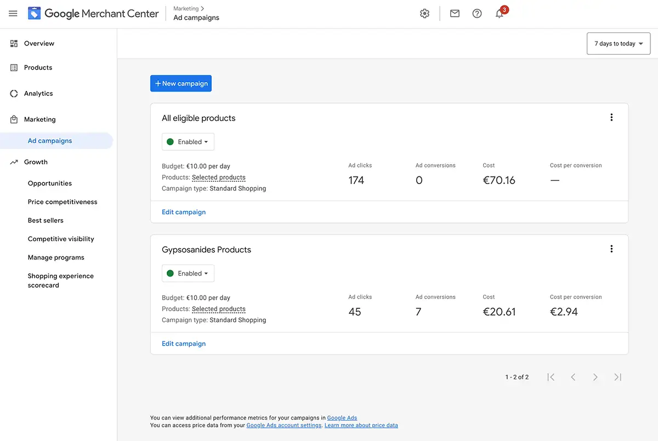Screen dimensions: 658x441
Task: Go to previous page of campaigns
Action: click(x=573, y=377)
